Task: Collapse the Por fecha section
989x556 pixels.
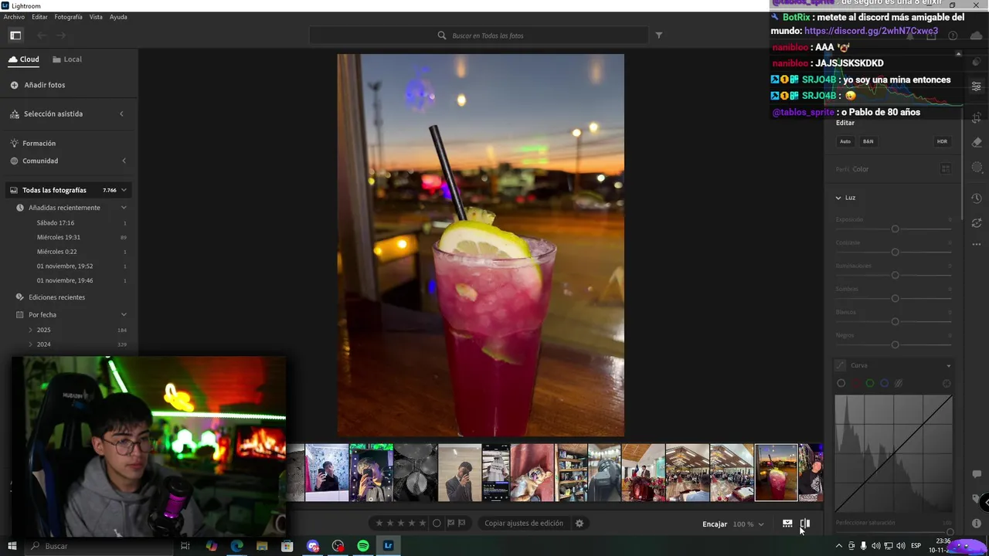Action: [124, 314]
